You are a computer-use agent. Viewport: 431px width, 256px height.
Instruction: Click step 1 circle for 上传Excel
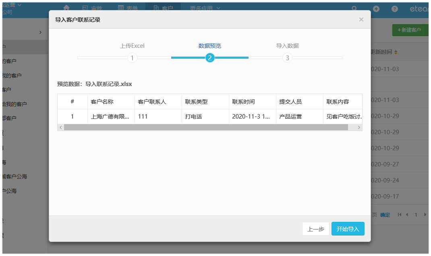132,58
